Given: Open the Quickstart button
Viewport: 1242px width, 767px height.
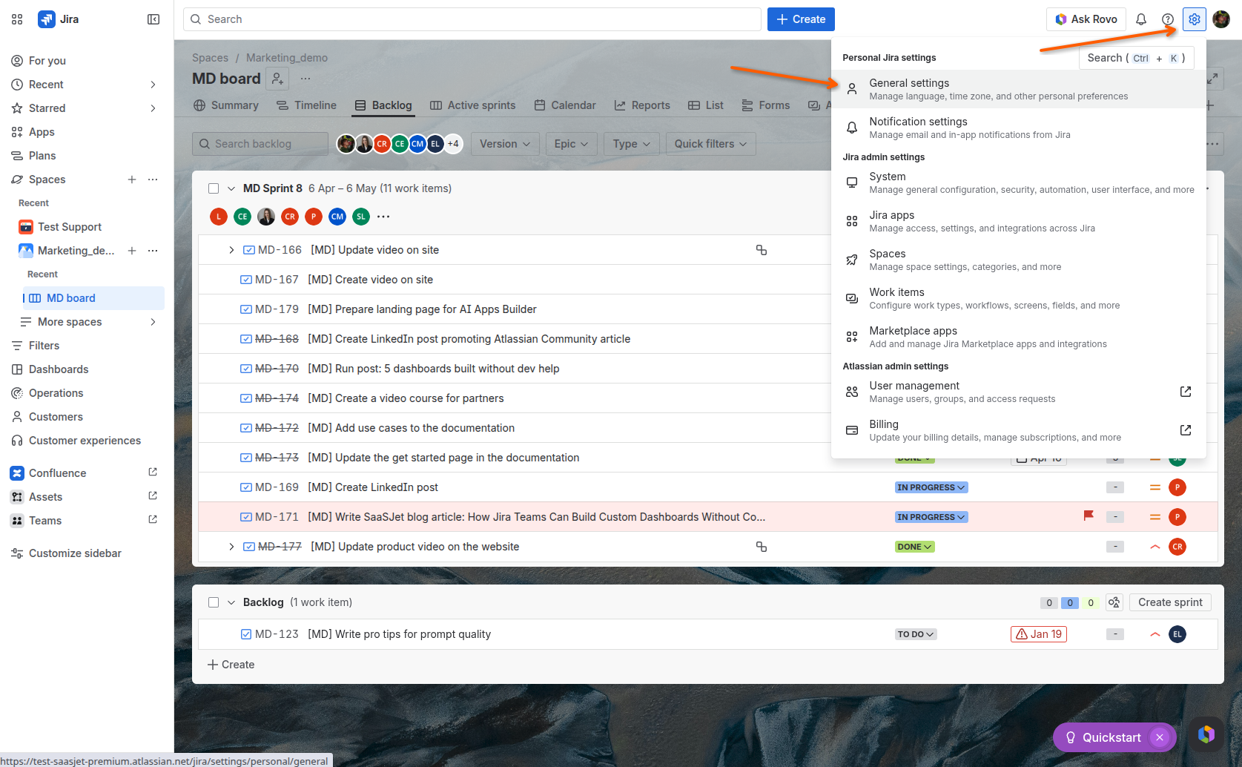Looking at the screenshot, I should point(1103,737).
